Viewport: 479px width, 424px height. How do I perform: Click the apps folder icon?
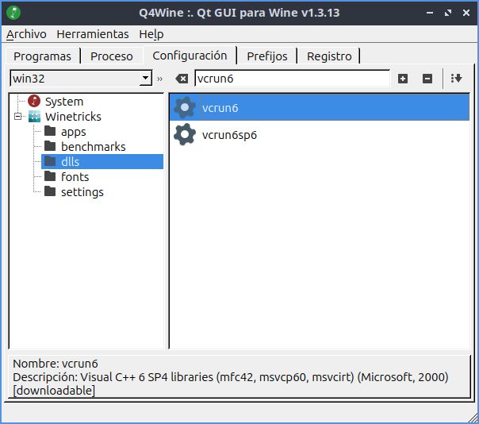50,131
